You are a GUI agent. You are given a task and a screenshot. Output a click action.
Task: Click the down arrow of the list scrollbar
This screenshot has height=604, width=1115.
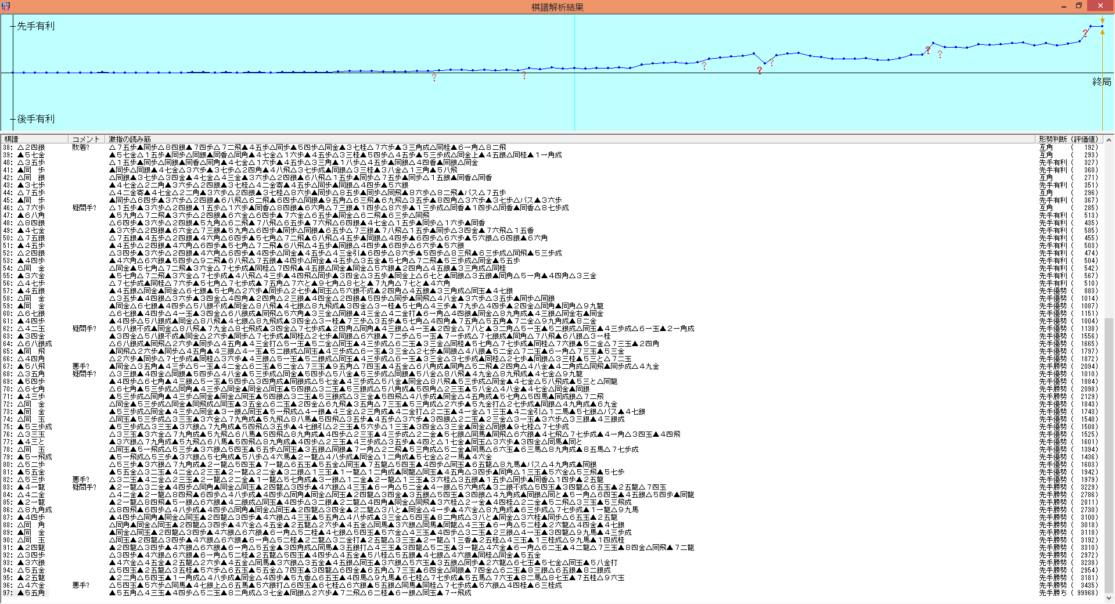point(1109,598)
